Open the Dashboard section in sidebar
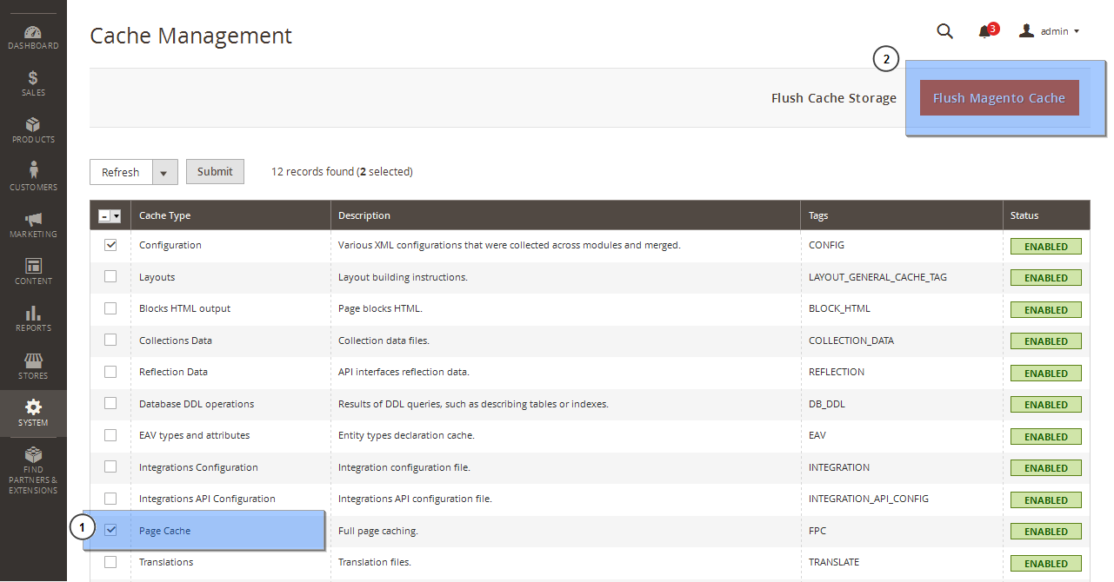 click(x=33, y=37)
